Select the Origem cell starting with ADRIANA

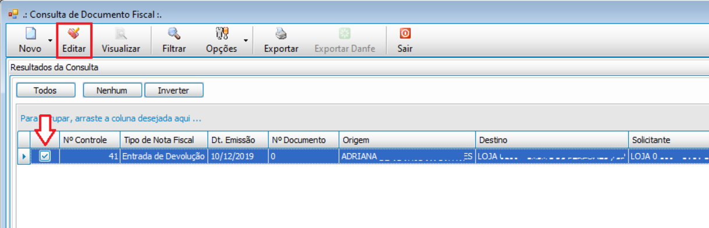407,157
